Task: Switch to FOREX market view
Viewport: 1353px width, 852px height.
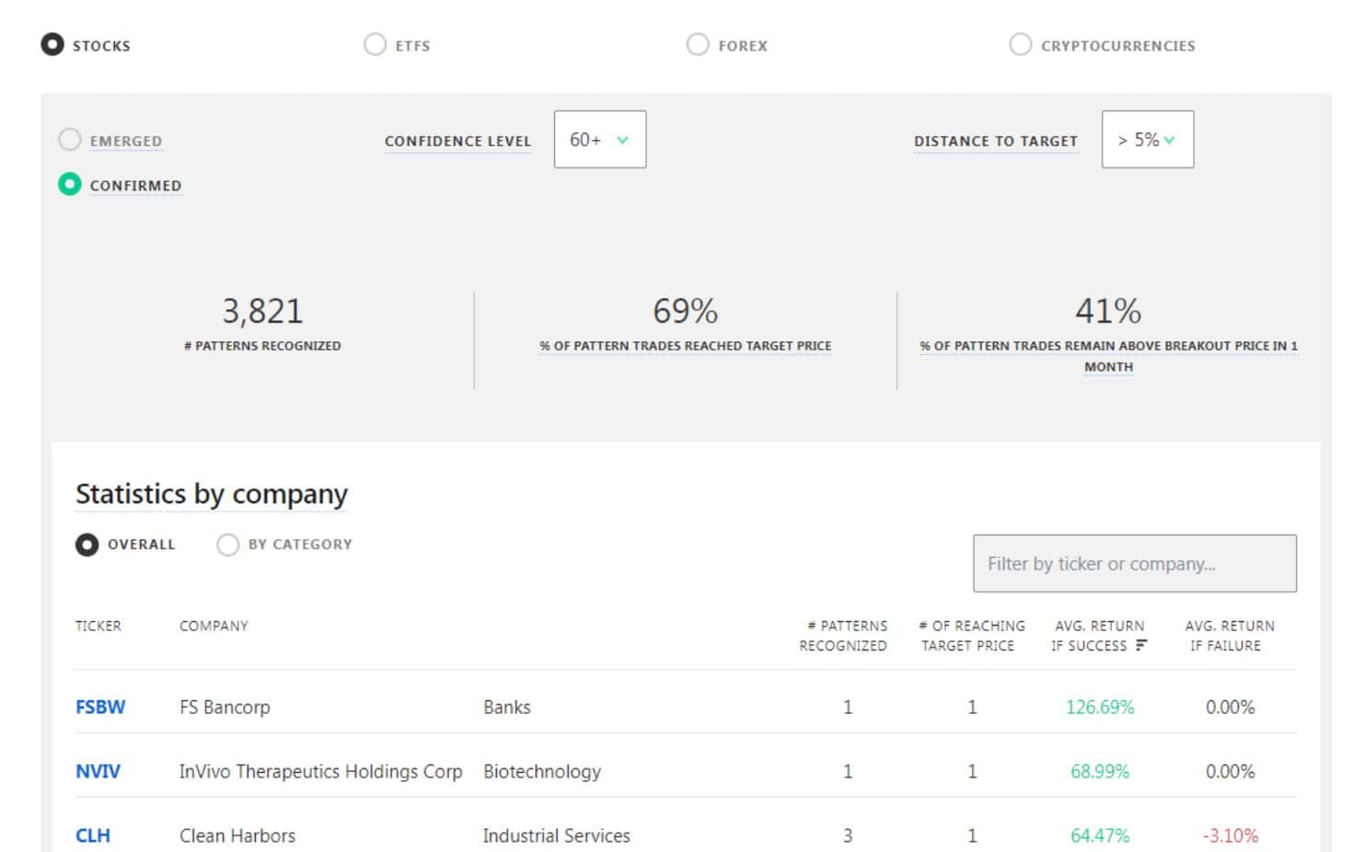Action: (x=697, y=43)
